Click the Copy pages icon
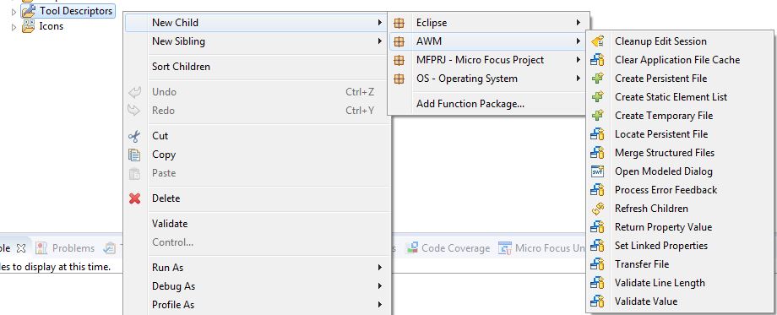 tap(134, 155)
